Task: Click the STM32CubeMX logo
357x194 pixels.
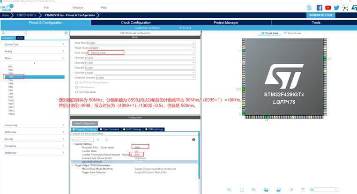Action: (x=7, y=8)
